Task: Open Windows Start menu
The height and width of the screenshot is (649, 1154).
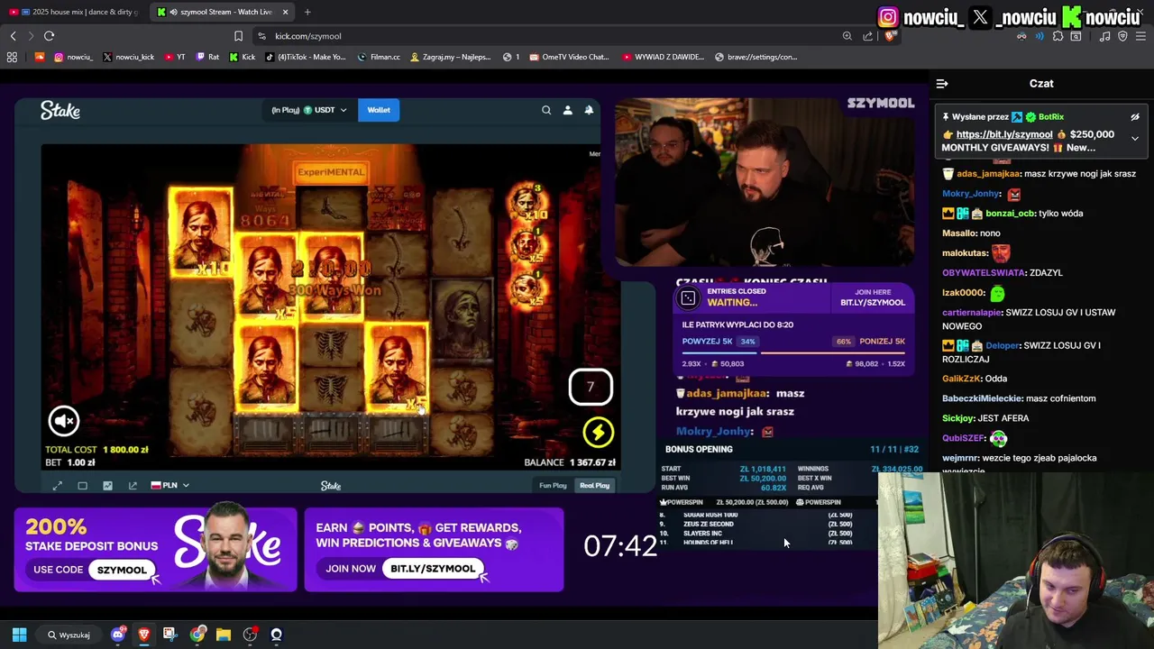Action: 19,635
